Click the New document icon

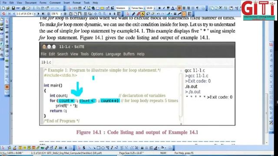click(x=3, y=8)
